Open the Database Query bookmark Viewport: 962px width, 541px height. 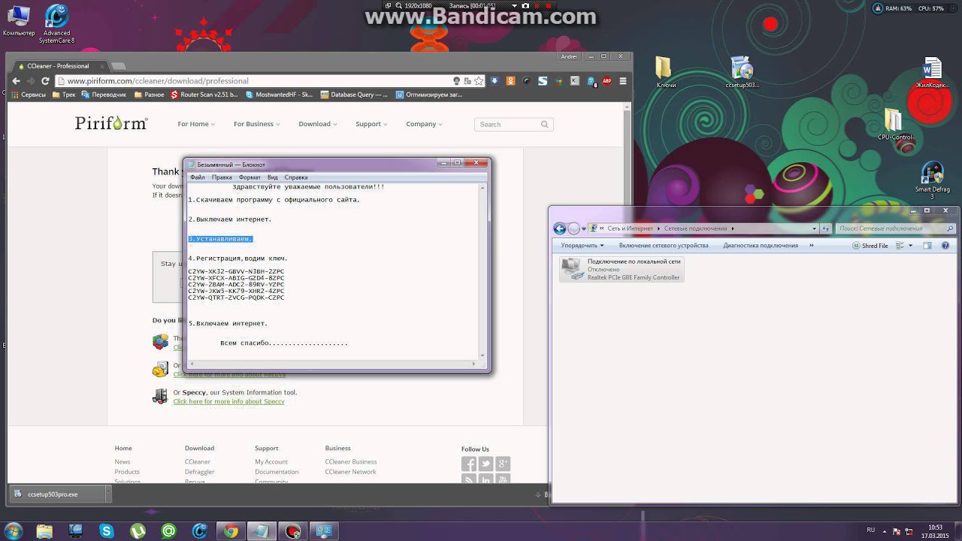[354, 95]
